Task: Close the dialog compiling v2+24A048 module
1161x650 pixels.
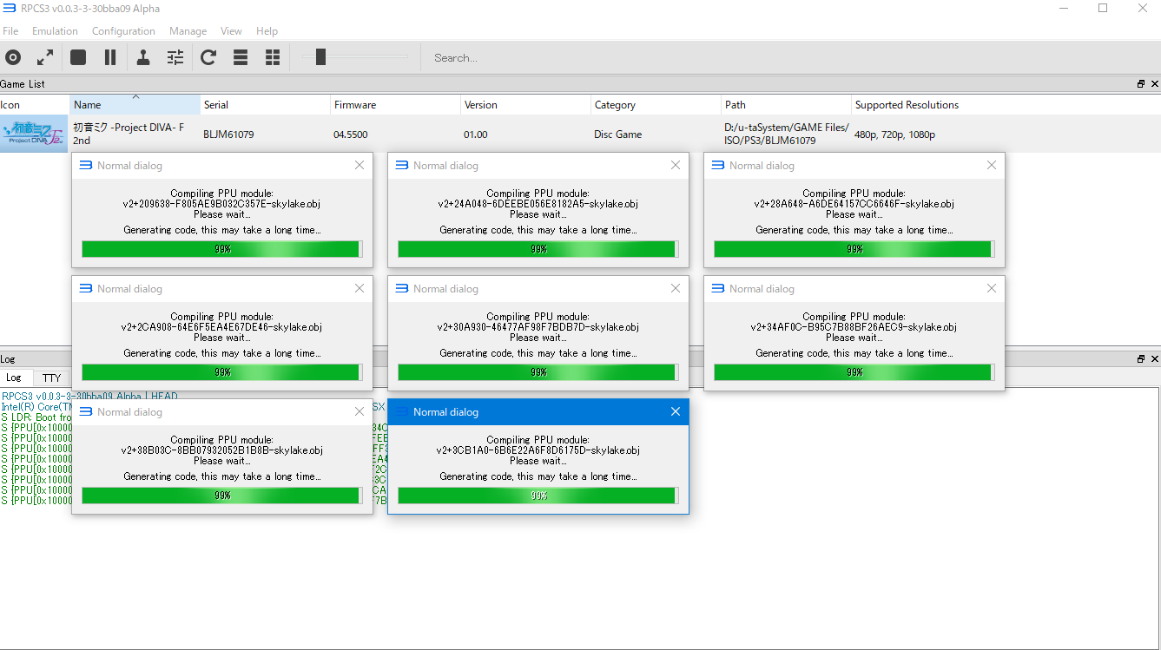Action: pos(676,165)
